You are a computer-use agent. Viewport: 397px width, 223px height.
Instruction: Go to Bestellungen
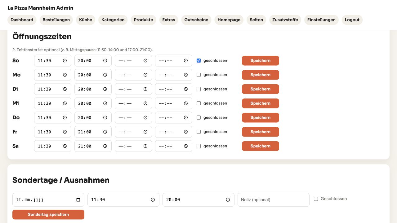(x=56, y=20)
